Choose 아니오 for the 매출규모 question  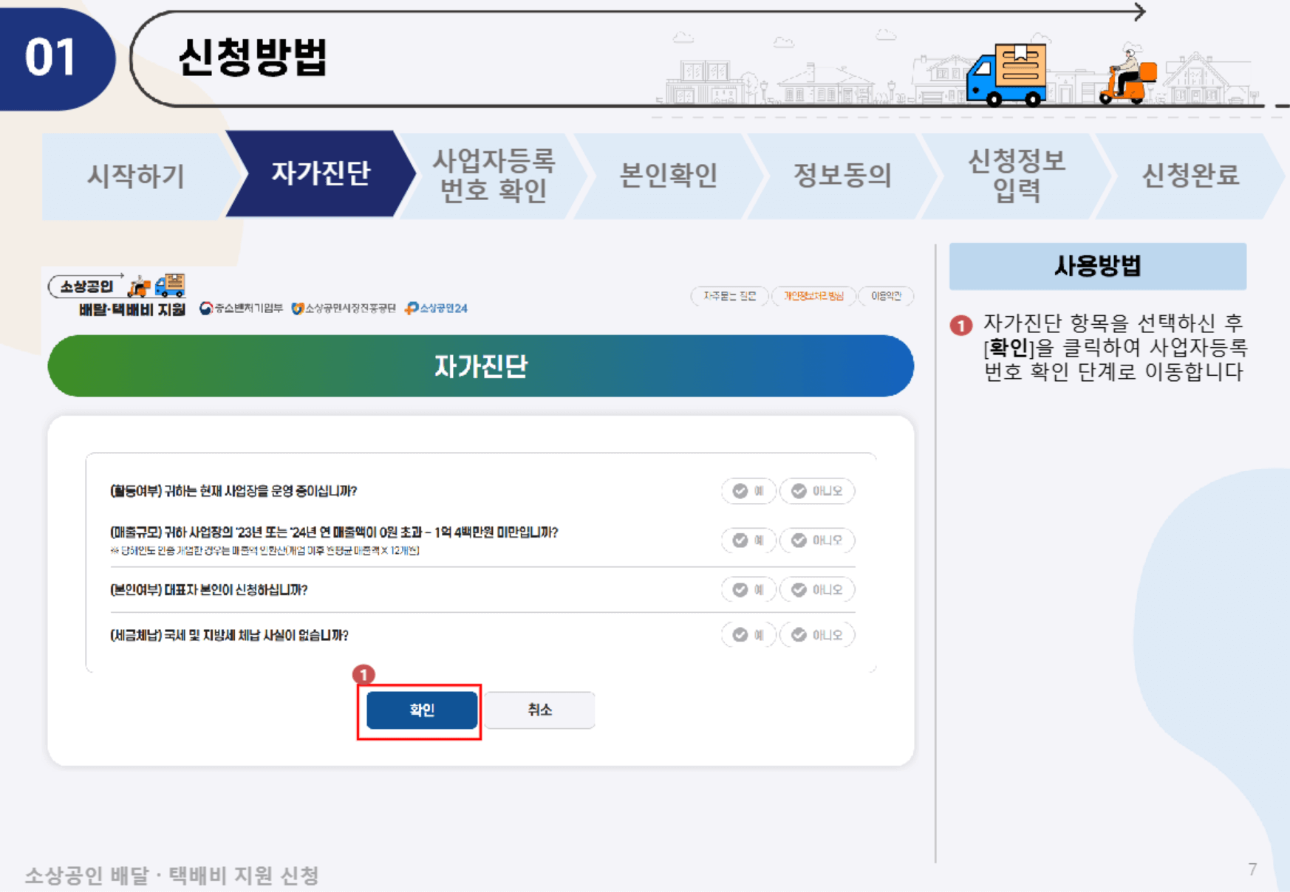pyautogui.click(x=817, y=540)
